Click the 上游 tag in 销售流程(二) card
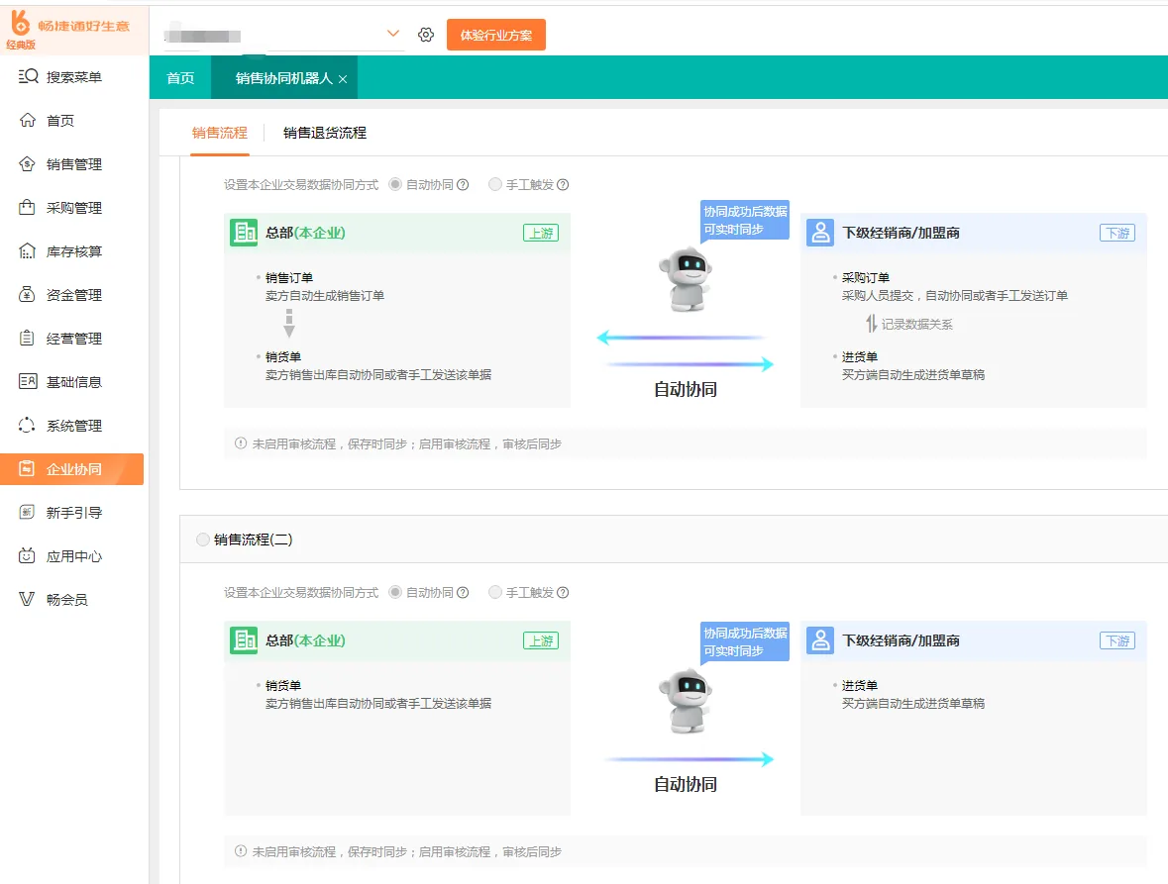This screenshot has height=884, width=1168. [541, 640]
